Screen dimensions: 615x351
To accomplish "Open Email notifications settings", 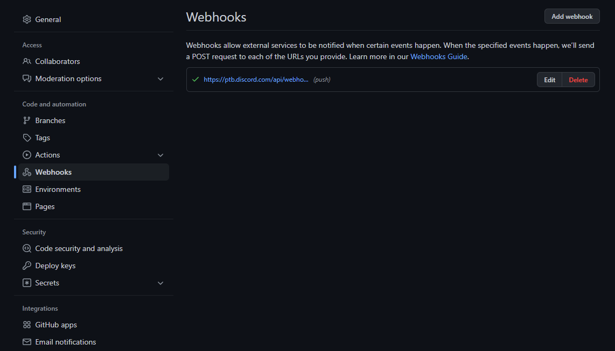I will (x=65, y=342).
